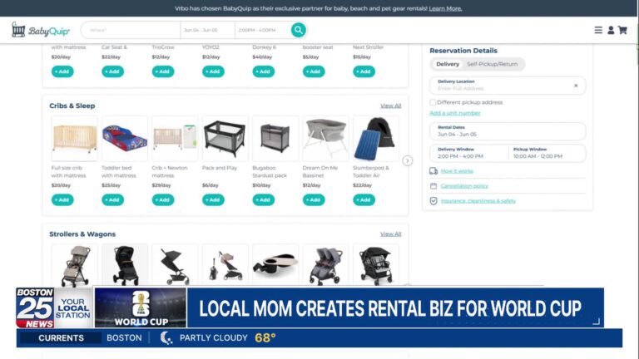Click View All for Cribs & Sleep

(x=390, y=106)
